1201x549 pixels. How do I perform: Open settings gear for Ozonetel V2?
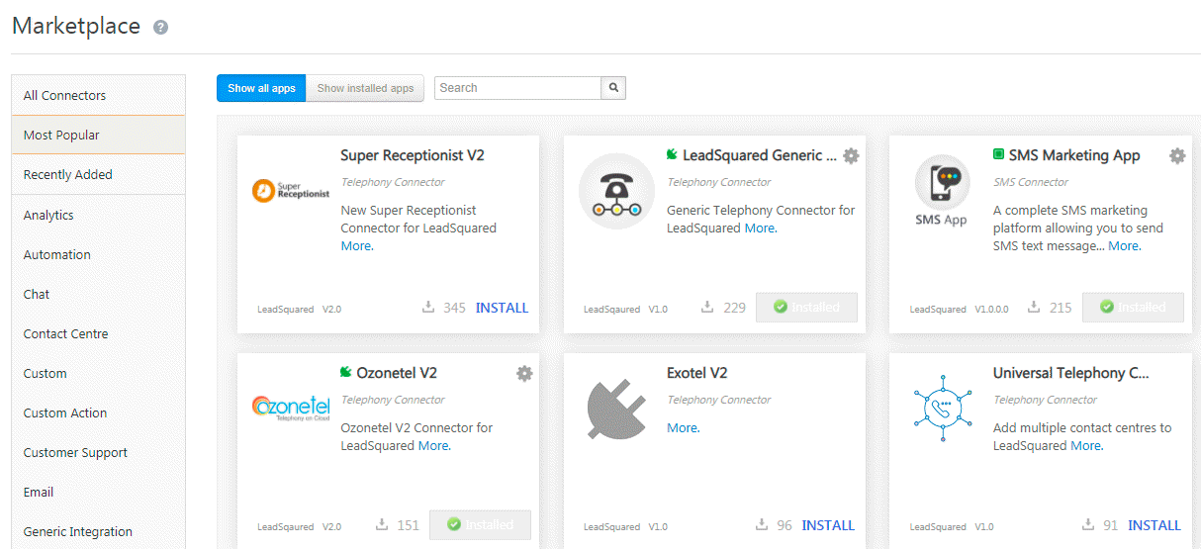coord(524,374)
